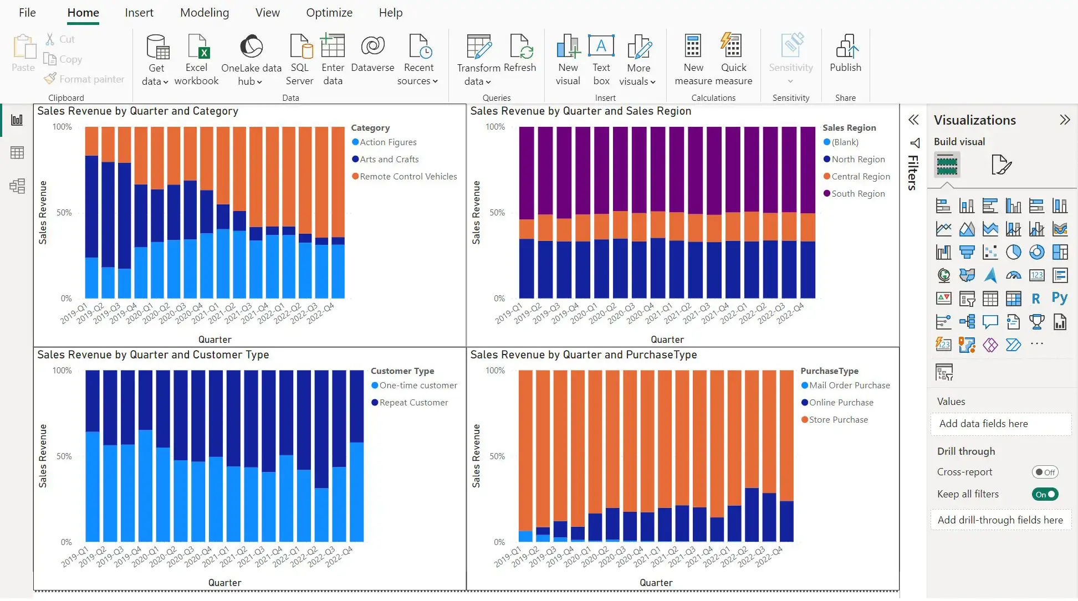
Task: Click the Add data fields here well
Action: coord(1000,424)
